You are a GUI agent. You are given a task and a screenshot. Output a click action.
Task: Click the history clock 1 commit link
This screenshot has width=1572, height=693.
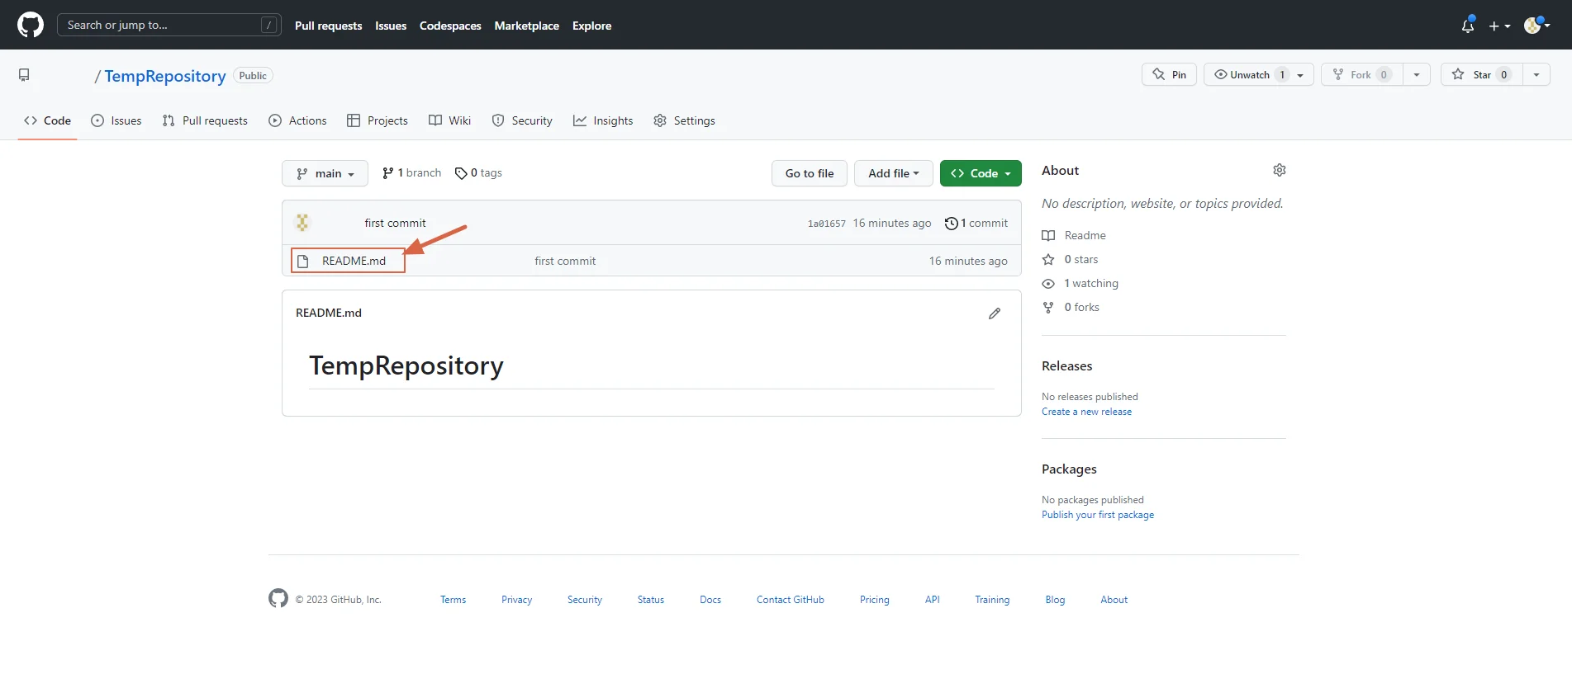click(976, 223)
